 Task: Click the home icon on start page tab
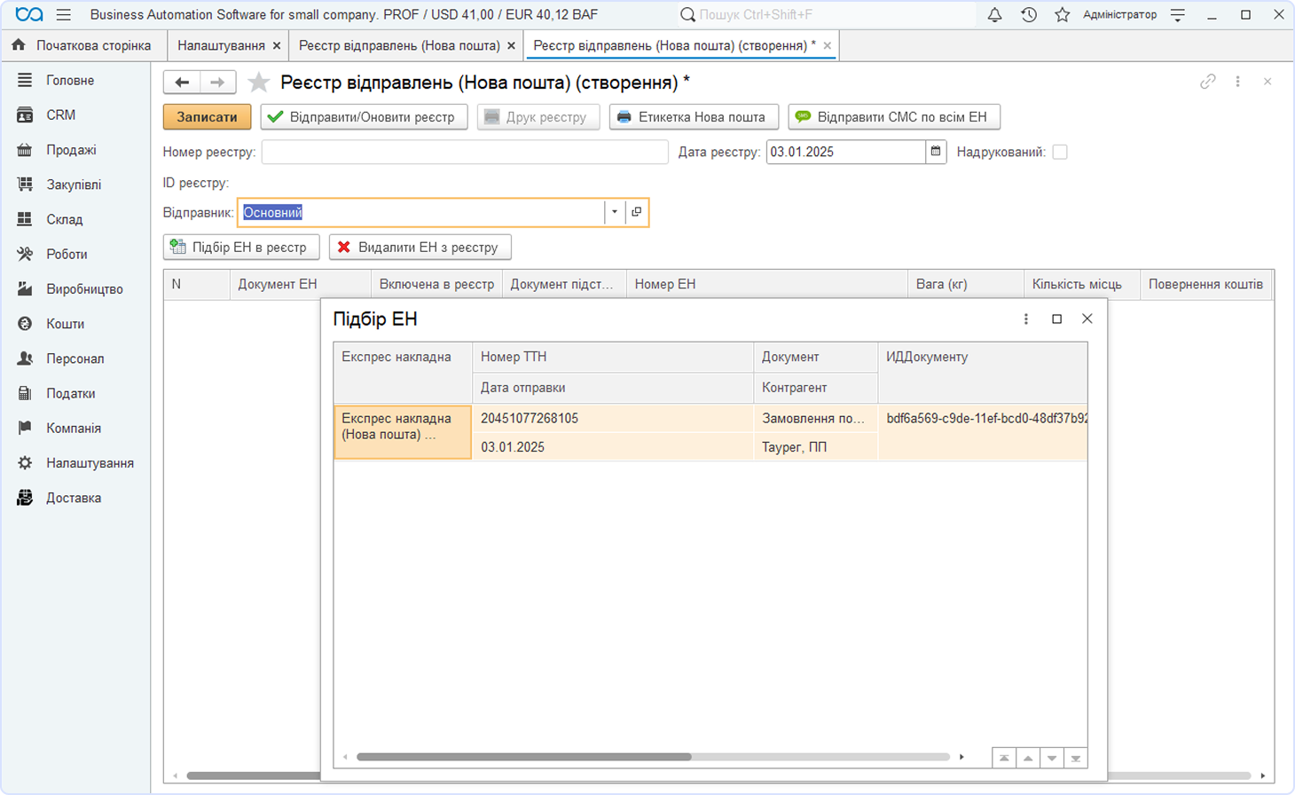click(x=19, y=45)
